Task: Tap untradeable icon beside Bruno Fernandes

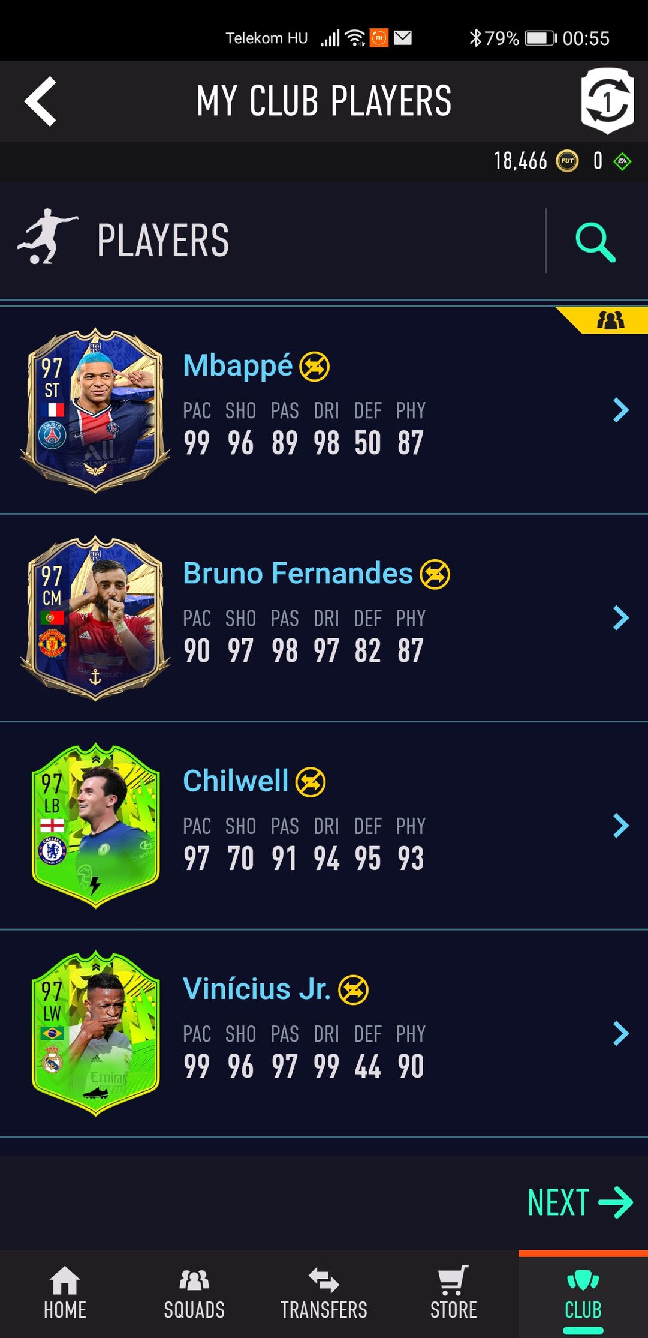Action: [435, 574]
